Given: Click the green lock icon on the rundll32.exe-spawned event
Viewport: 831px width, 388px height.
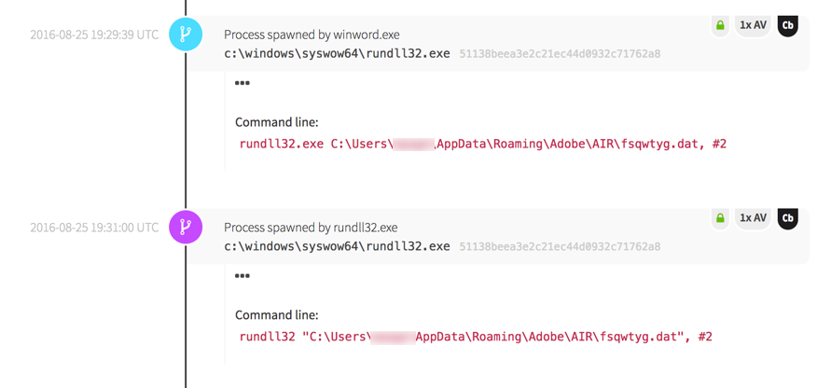Looking at the screenshot, I should [x=720, y=218].
